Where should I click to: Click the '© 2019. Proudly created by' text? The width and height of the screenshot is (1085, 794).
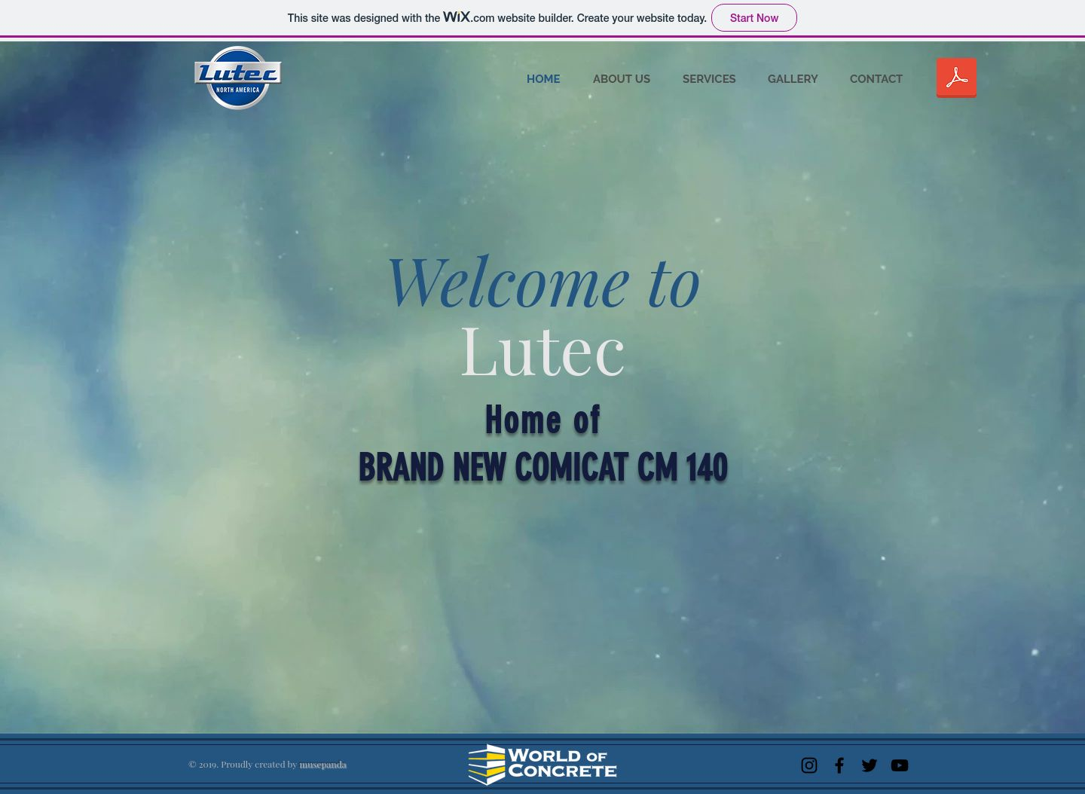(243, 765)
